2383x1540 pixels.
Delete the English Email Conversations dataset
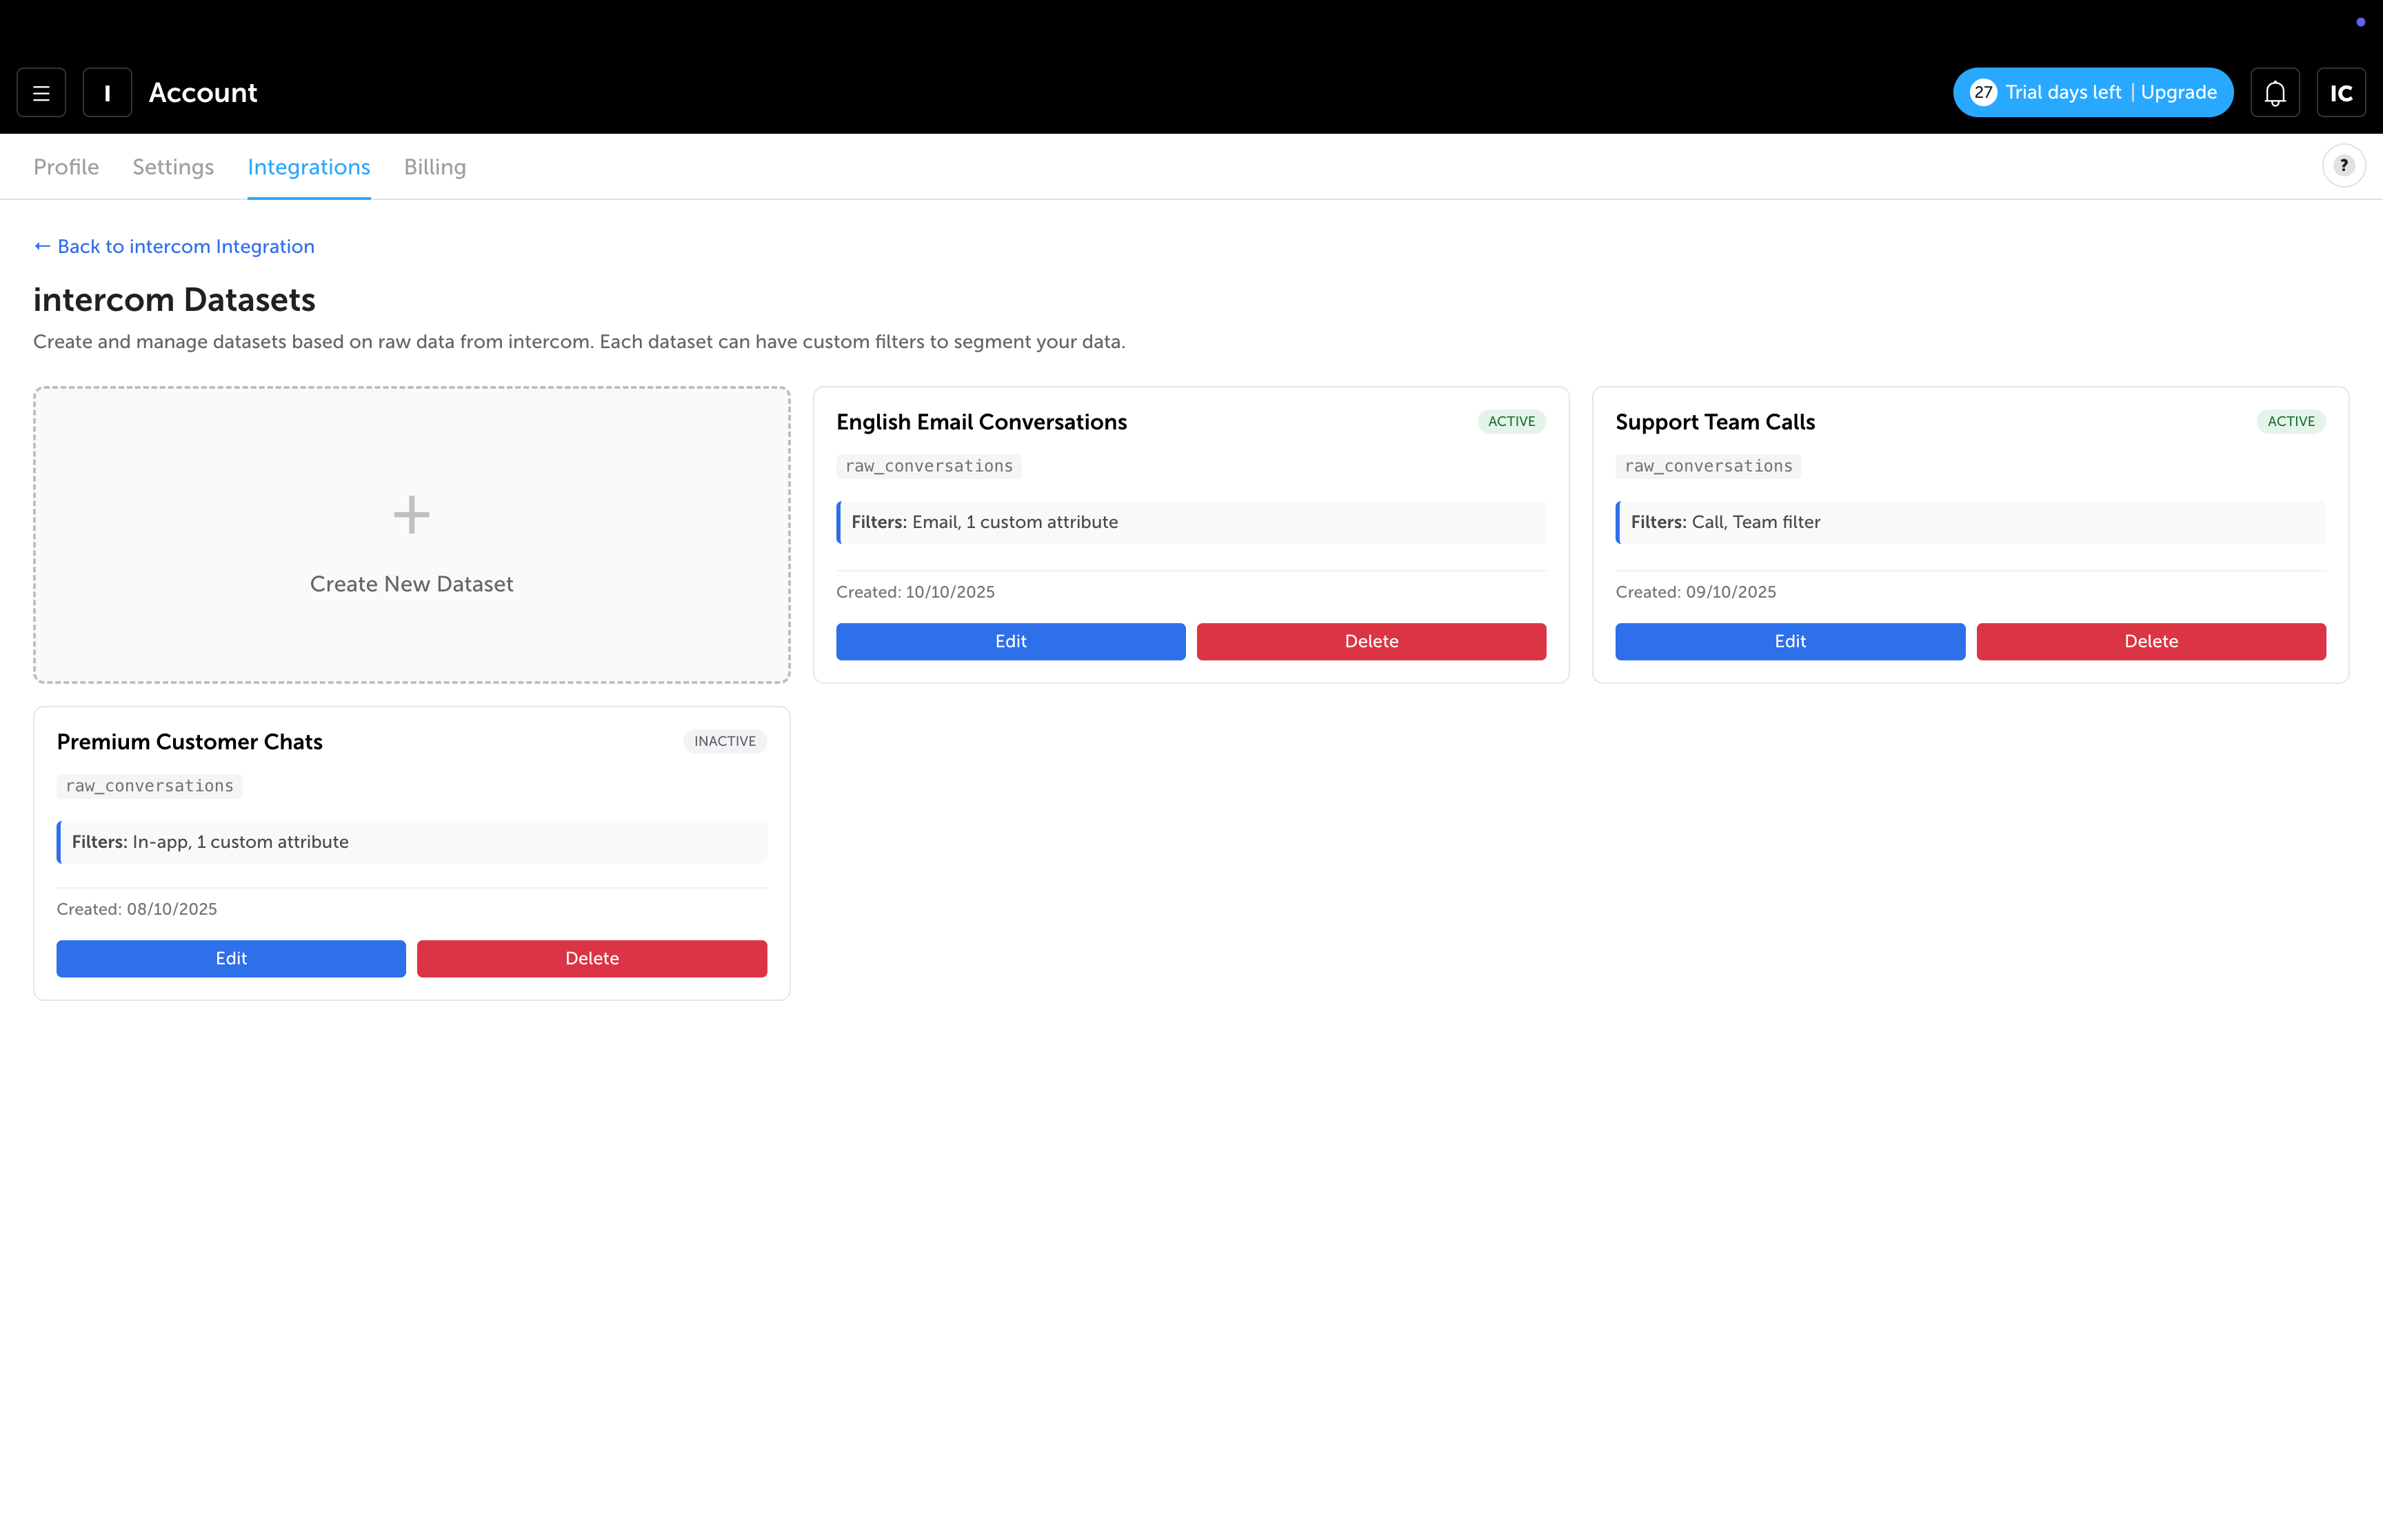[1371, 641]
